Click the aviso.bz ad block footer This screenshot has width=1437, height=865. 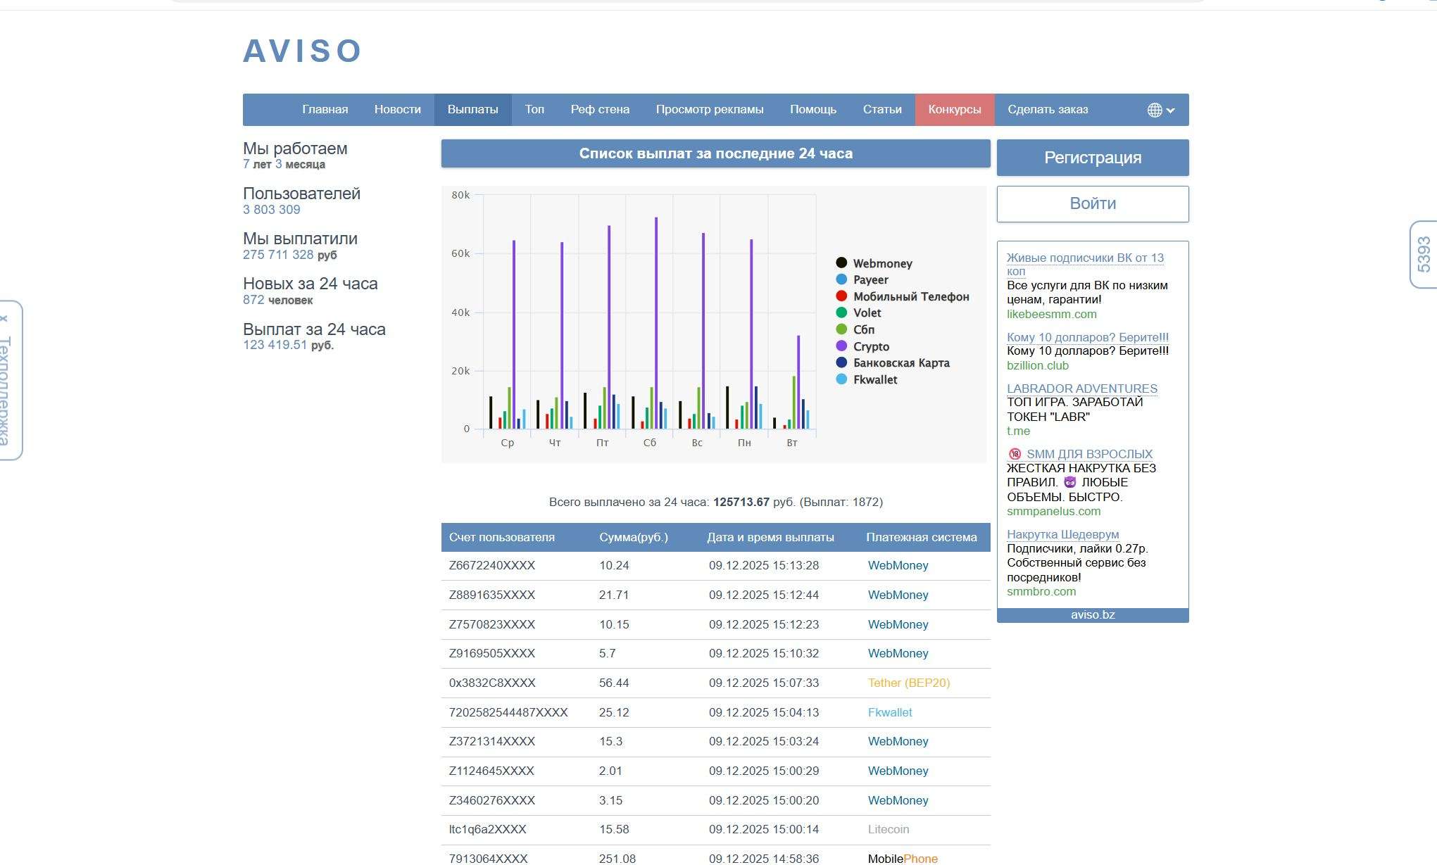[x=1092, y=615]
